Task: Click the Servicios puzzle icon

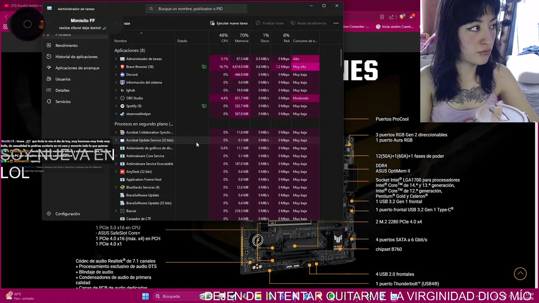Action: coord(49,101)
